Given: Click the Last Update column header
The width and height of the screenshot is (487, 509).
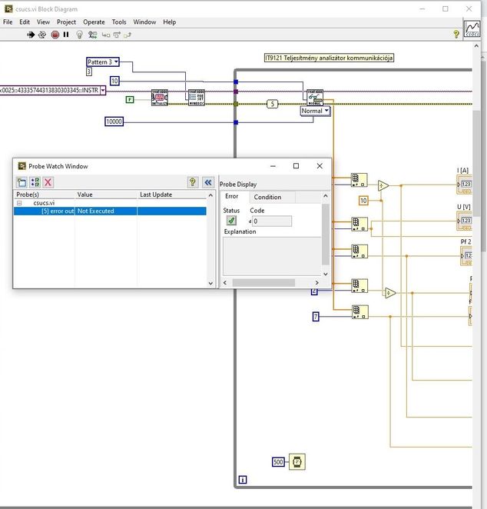Looking at the screenshot, I should [x=172, y=195].
